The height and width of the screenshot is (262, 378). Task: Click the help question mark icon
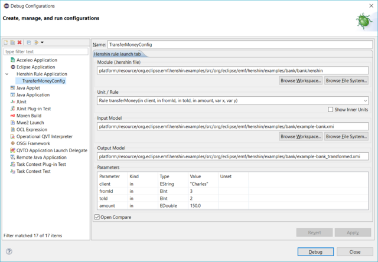click(8, 252)
